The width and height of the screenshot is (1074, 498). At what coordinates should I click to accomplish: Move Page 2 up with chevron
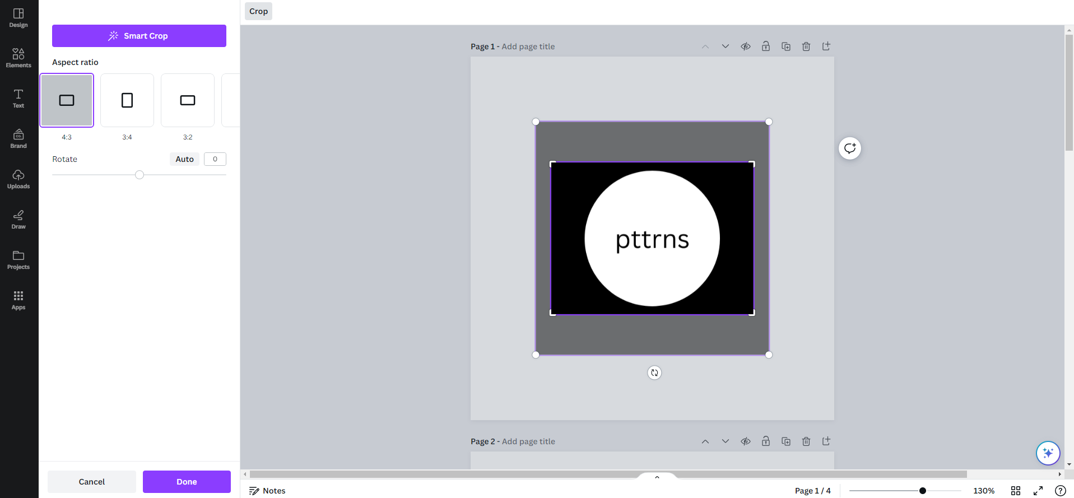pyautogui.click(x=705, y=441)
